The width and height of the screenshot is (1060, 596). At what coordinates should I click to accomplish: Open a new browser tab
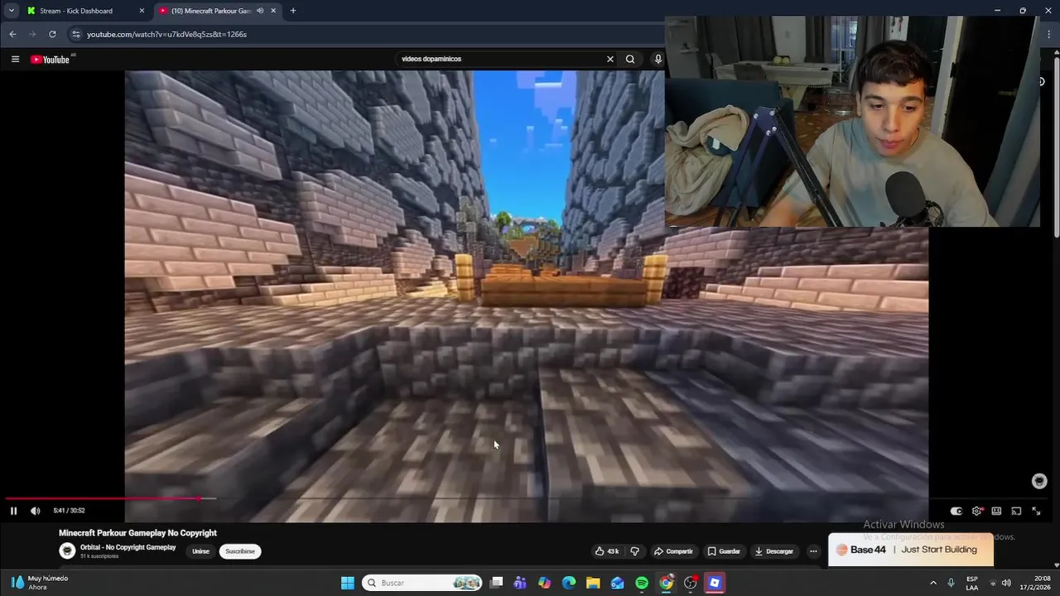(293, 11)
